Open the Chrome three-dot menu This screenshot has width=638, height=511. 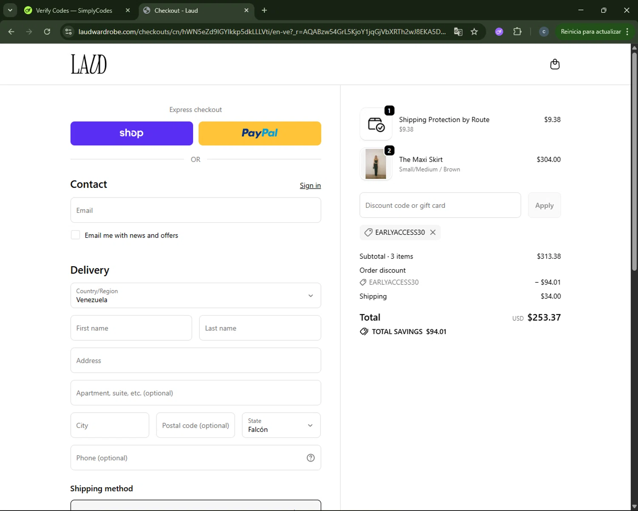(627, 32)
